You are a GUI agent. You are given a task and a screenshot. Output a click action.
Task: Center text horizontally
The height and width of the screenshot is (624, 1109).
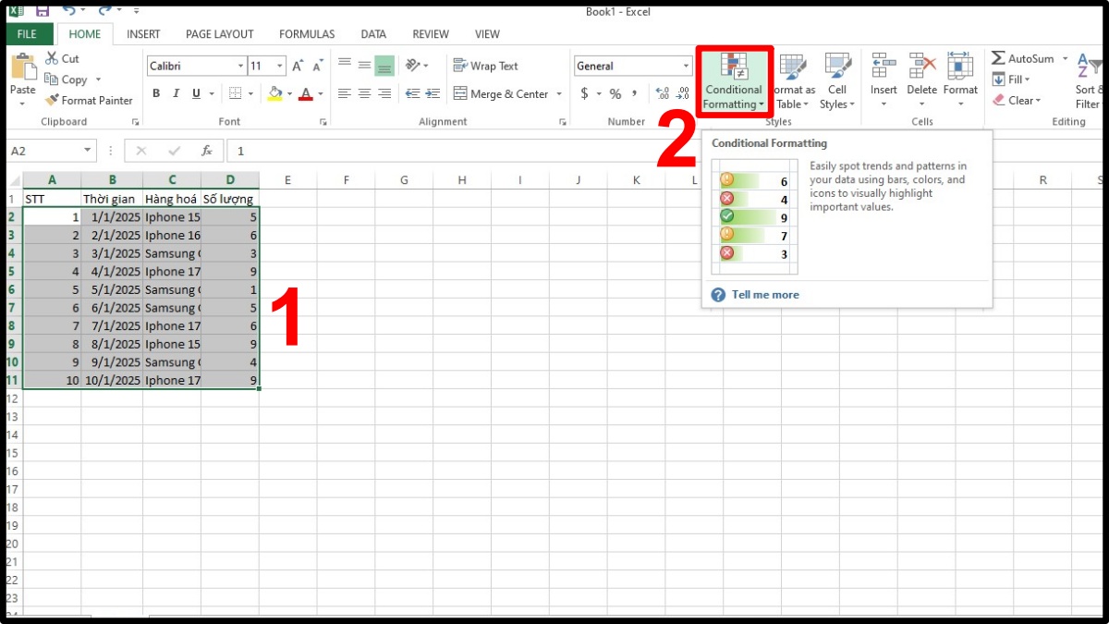(364, 93)
